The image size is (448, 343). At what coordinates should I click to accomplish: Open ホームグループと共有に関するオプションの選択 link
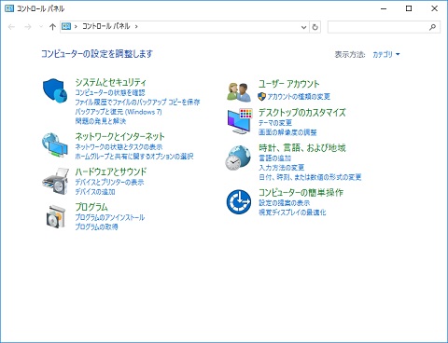134,157
